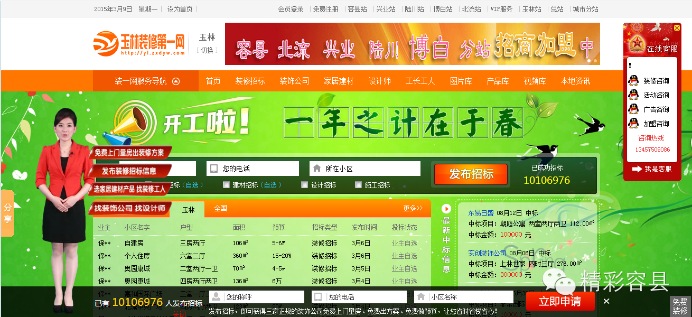
Task: Open VIP服务 link
Action: [x=501, y=9]
